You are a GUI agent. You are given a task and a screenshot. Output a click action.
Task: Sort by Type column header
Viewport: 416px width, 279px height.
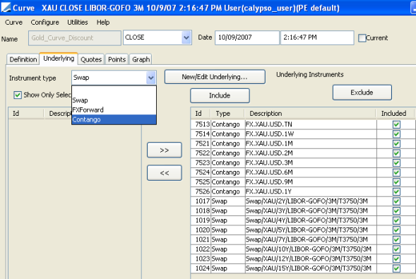click(227, 114)
